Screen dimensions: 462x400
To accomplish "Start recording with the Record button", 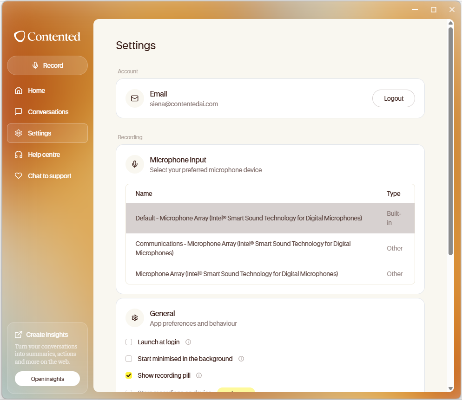I will (47, 65).
